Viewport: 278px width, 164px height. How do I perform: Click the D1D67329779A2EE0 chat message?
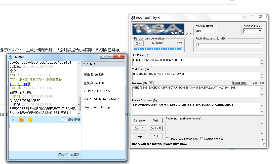[25, 101]
